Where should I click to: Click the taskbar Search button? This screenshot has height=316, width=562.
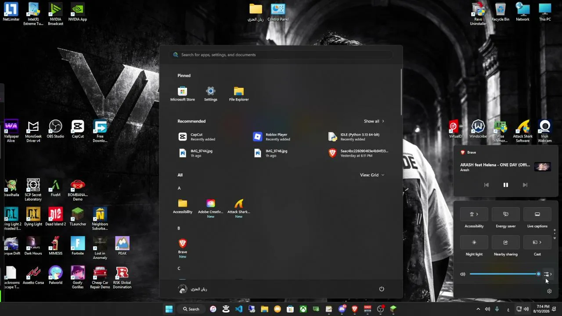tap(191, 309)
